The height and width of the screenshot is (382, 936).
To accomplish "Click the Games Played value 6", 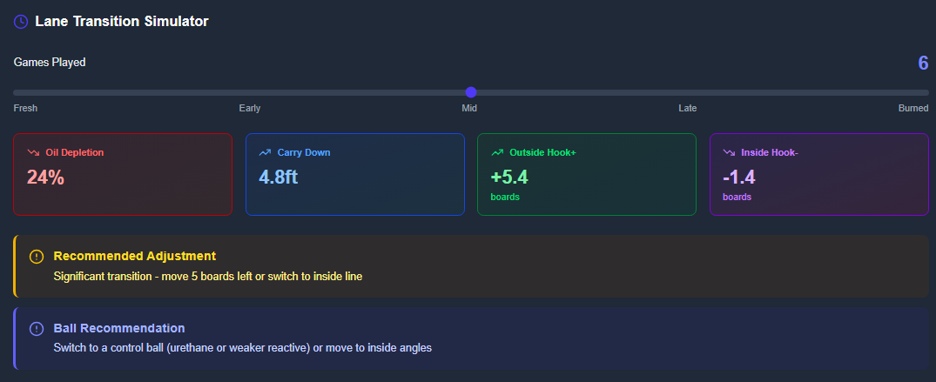I will click(x=923, y=63).
